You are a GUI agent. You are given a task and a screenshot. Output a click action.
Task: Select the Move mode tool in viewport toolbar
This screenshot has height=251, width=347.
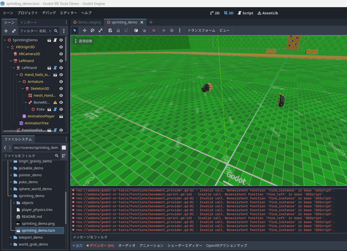click(x=84, y=30)
